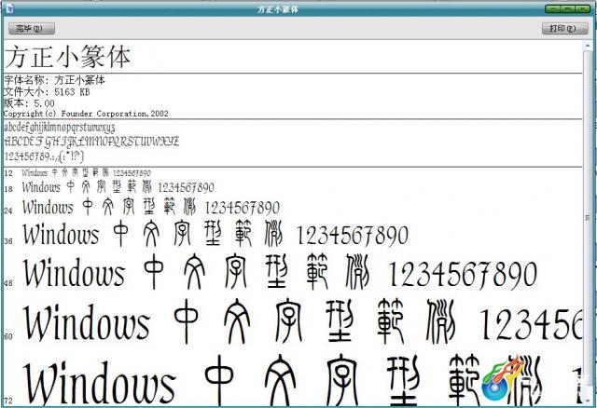Click 1234567890 in the 48-point sample
This screenshot has width=597, height=408.
(x=463, y=274)
